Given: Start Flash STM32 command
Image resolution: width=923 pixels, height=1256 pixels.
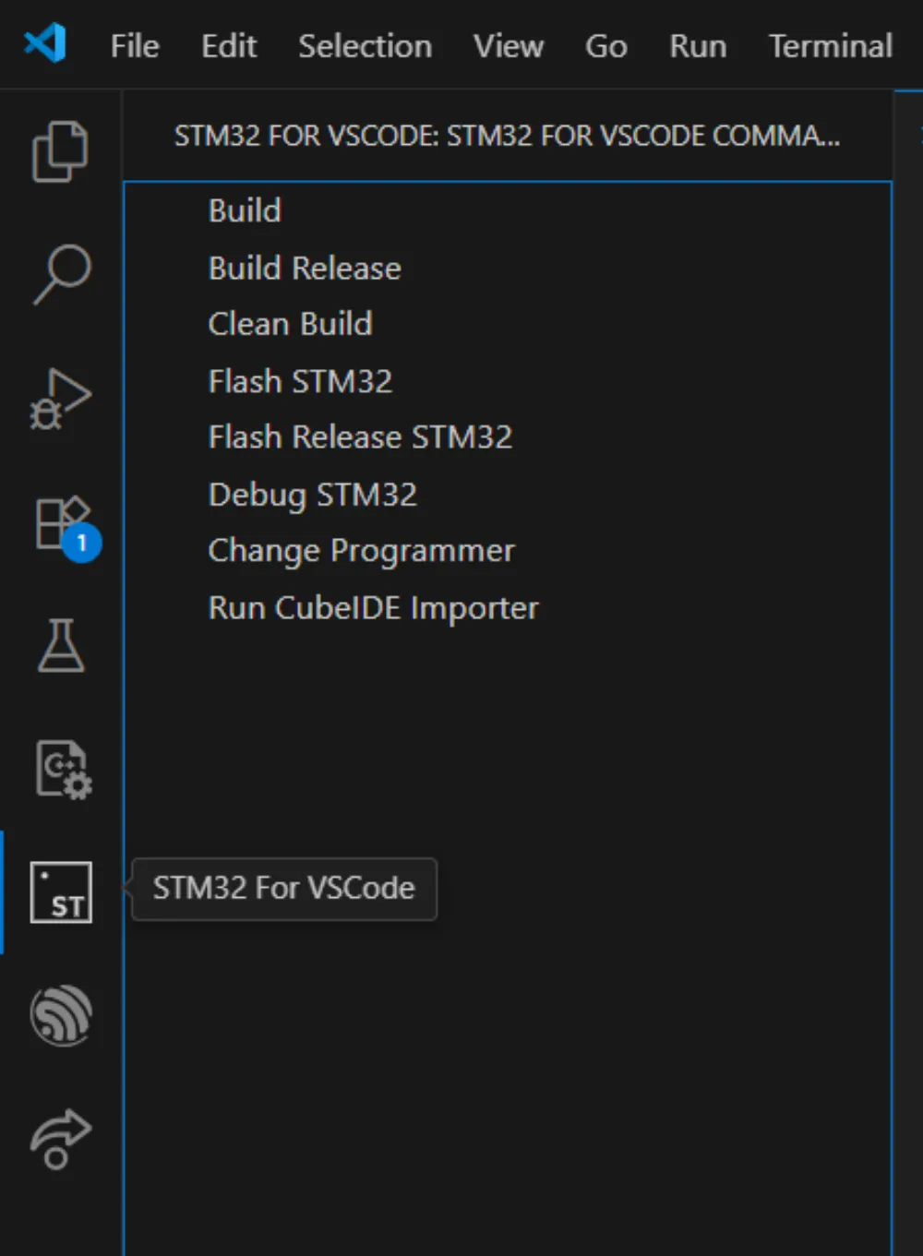Looking at the screenshot, I should point(300,381).
